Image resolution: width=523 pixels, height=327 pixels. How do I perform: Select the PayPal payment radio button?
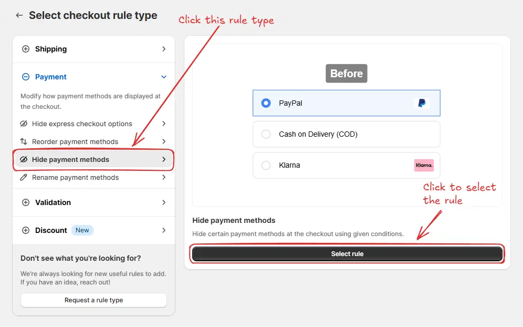tap(266, 103)
